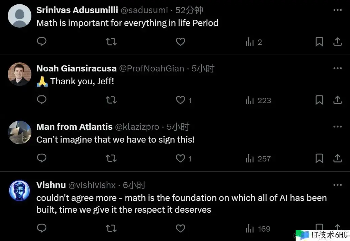Viewport: 350px width, 241px height.
Task: Like Srinivas Adusumilli's tweet
Action: (181, 42)
